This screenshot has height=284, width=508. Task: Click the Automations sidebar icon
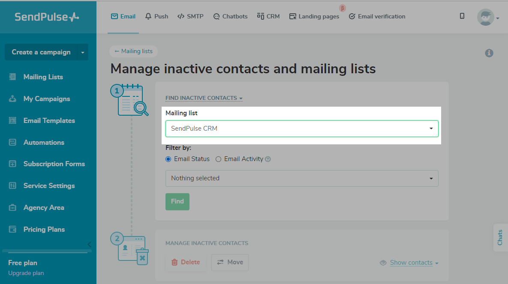click(x=12, y=142)
